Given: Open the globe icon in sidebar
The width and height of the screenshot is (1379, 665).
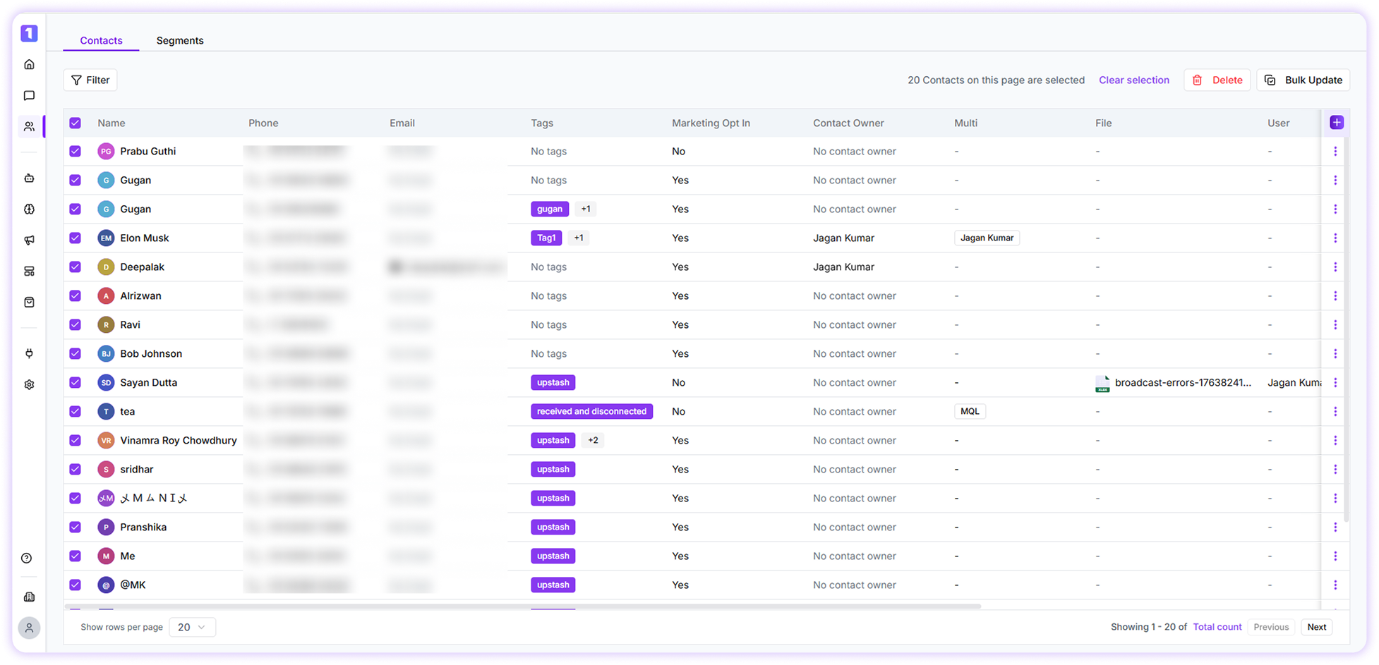Looking at the screenshot, I should pyautogui.click(x=29, y=209).
